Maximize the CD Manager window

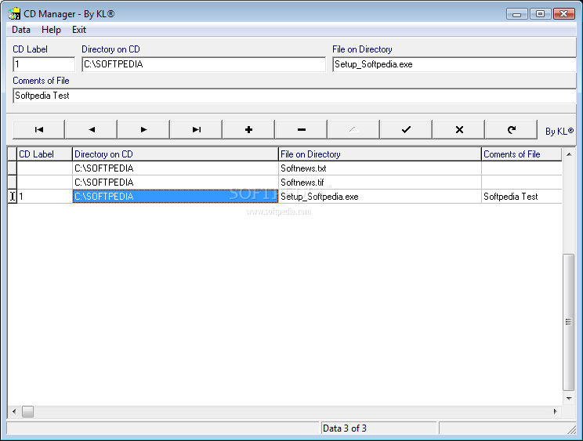540,14
